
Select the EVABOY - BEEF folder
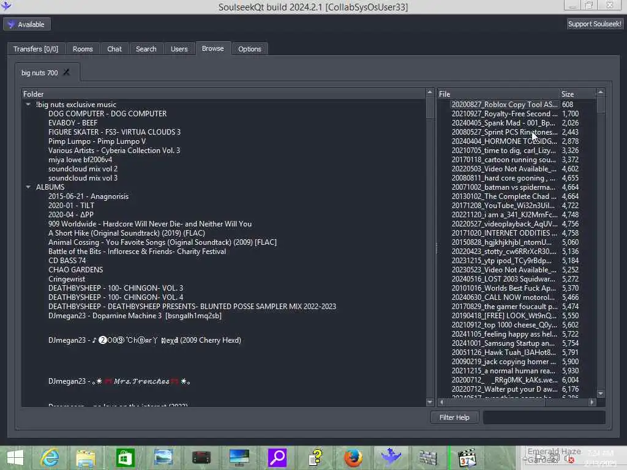pos(73,122)
